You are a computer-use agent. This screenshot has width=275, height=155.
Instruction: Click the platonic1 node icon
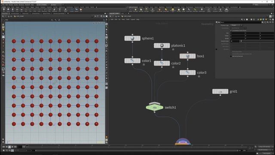pyautogui.click(x=162, y=46)
